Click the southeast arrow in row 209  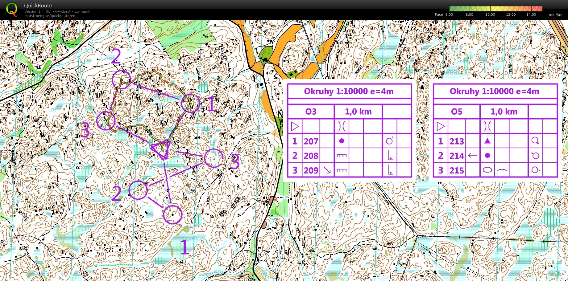point(327,170)
